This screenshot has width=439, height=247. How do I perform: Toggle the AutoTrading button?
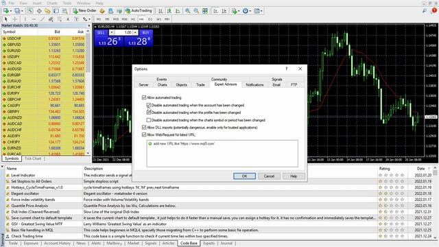(x=139, y=11)
